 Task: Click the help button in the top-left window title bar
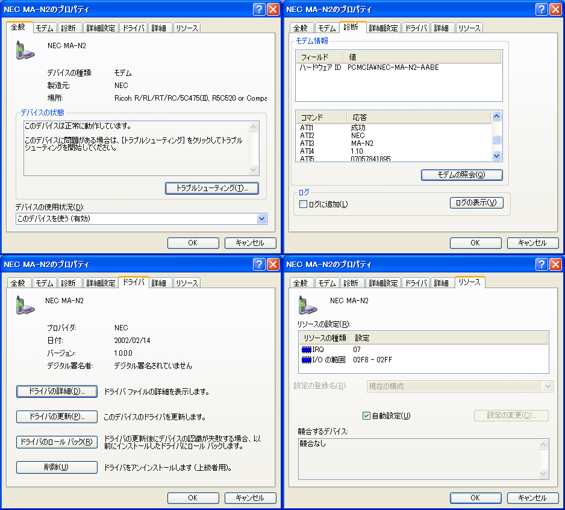pos(259,9)
